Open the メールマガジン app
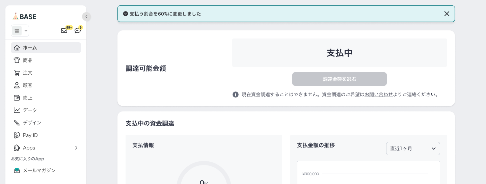486x184 pixels. click(x=39, y=170)
